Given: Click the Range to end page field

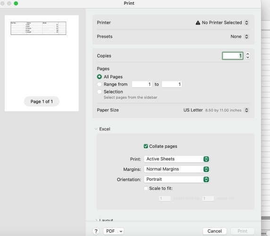Looking at the screenshot, I should (x=172, y=84).
